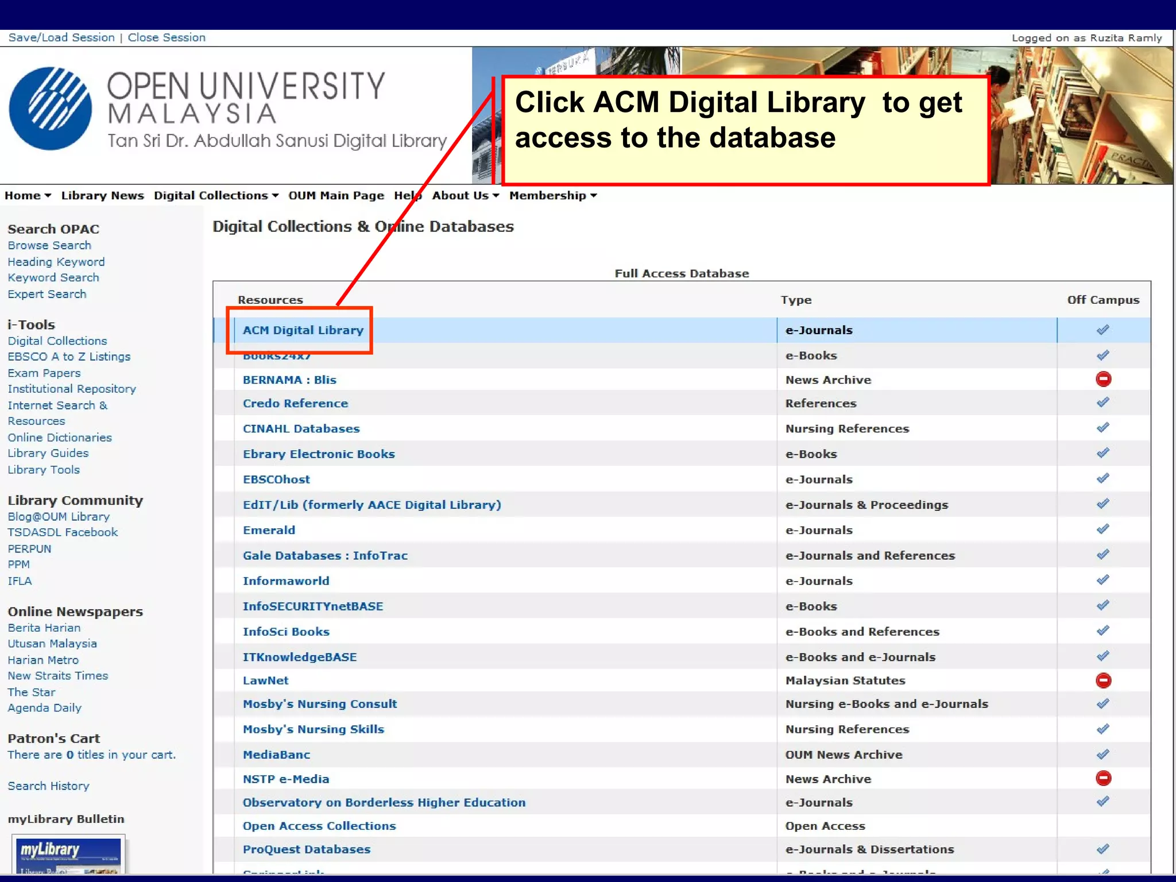Click Browse Search under Search OPAC
Image resolution: width=1176 pixels, height=882 pixels.
coord(49,245)
